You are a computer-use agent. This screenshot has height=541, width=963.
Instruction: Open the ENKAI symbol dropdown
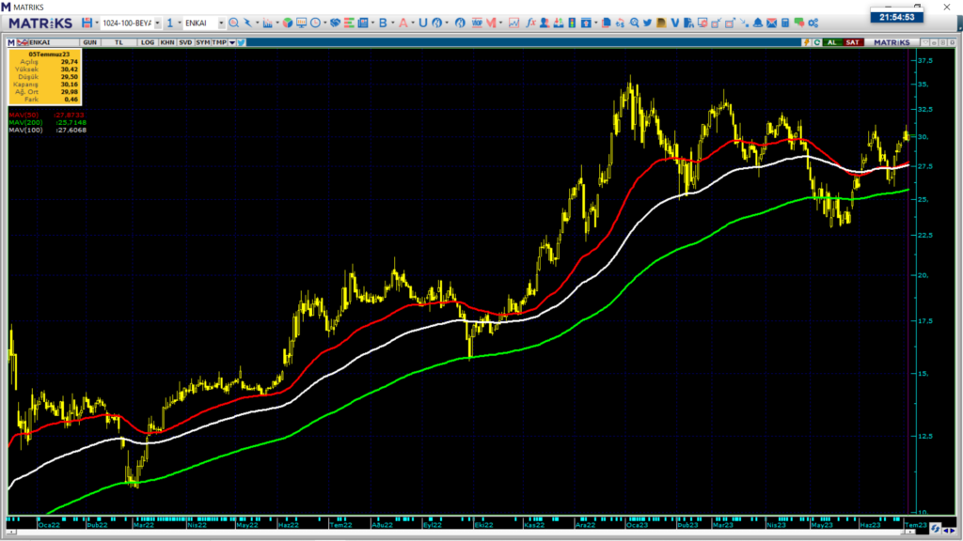click(x=220, y=23)
